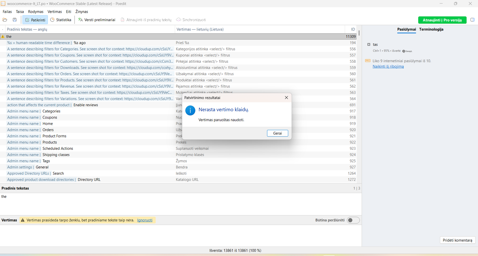Click the warning triangle icon in Vertimas bar

point(22,220)
